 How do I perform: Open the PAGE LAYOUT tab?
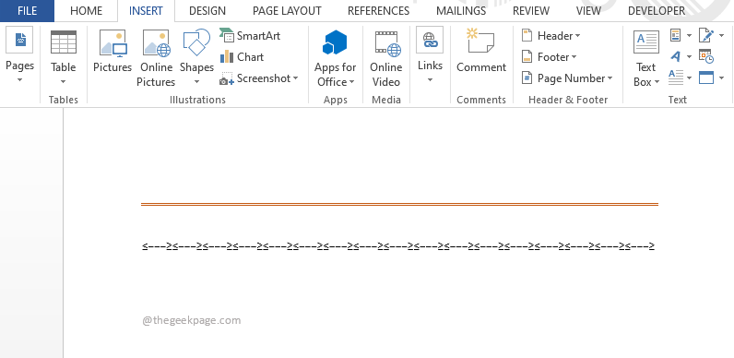pos(287,11)
